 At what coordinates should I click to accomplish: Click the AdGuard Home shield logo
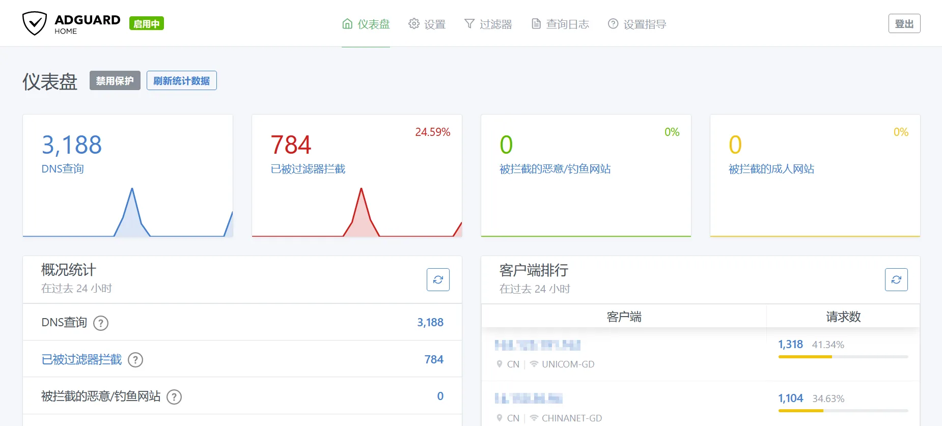tap(35, 23)
